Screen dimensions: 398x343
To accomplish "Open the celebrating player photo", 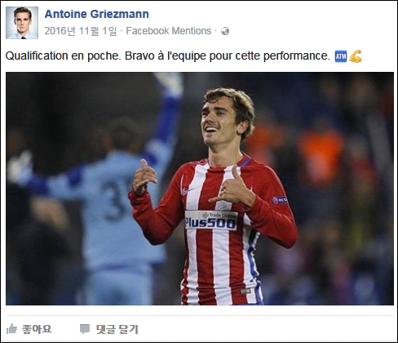I will tap(200, 189).
